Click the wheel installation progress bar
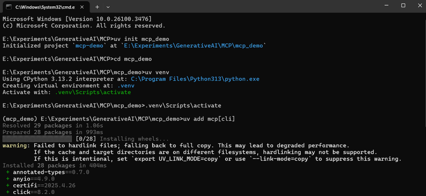Viewport: 426px width, 196px height. (x=37, y=139)
